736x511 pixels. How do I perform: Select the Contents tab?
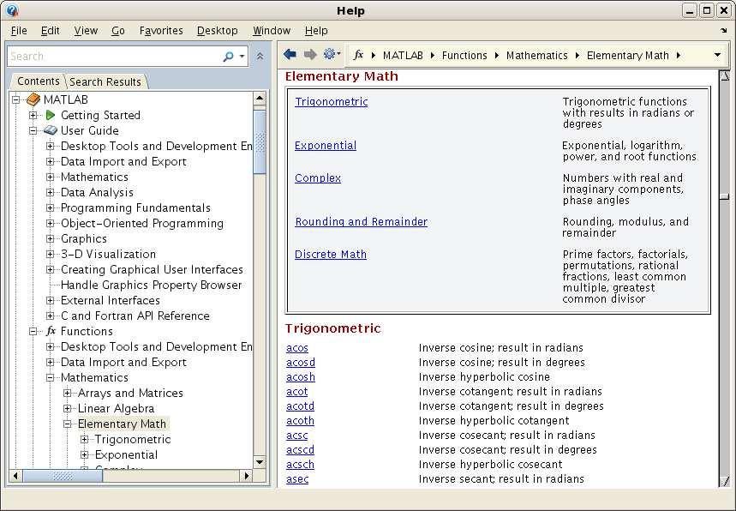(39, 81)
